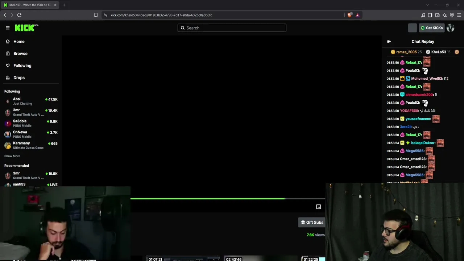Click chat username YOSAF669

tap(409, 111)
